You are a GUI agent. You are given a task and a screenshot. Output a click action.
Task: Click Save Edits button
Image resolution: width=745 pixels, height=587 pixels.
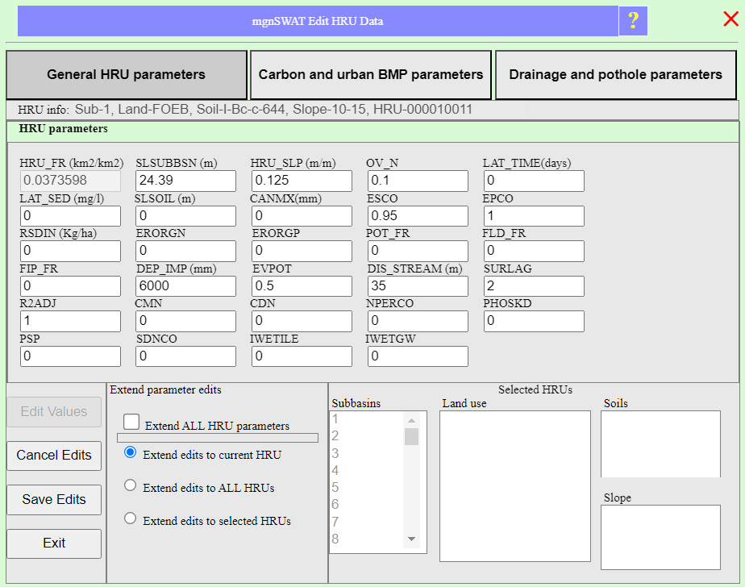[x=54, y=500]
